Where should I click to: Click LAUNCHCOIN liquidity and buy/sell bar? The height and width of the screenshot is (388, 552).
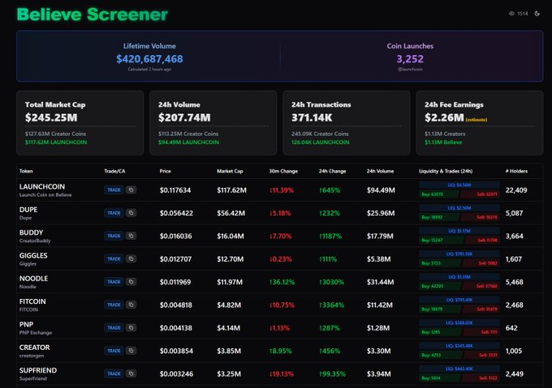point(459,190)
